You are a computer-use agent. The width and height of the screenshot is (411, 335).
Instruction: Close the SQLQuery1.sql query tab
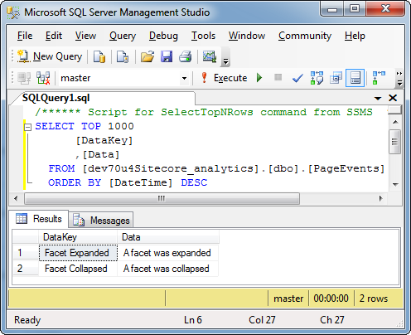coord(393,98)
